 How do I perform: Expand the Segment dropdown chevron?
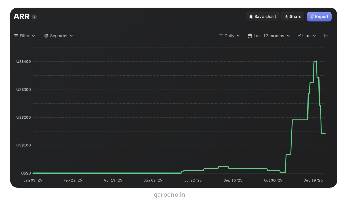click(x=71, y=36)
